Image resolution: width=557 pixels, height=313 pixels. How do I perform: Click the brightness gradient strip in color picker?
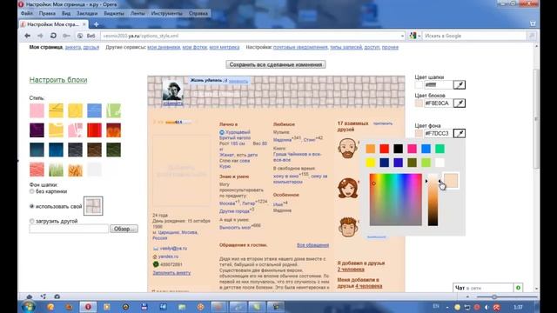coord(433,200)
